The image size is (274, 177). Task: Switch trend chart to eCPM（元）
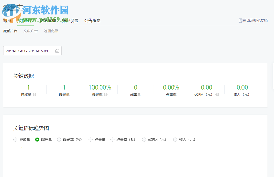[144, 139]
